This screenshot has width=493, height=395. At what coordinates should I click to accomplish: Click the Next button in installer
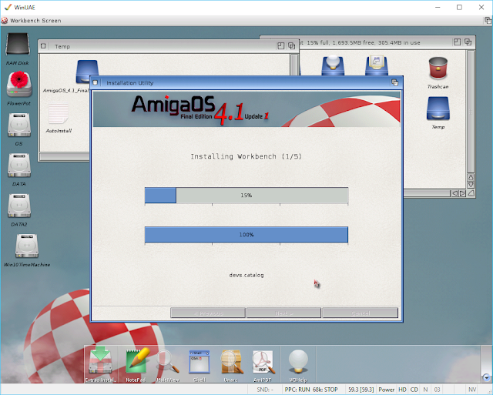pos(284,313)
